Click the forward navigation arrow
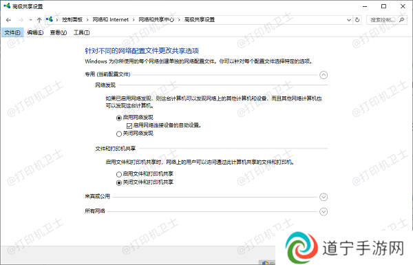Screen dimensions: 413x265 pyautogui.click(x=21, y=20)
